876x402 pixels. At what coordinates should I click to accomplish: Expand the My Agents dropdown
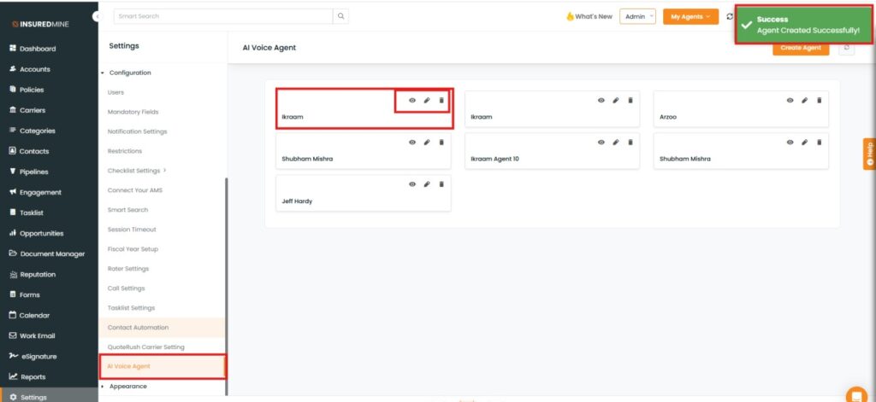click(x=690, y=16)
